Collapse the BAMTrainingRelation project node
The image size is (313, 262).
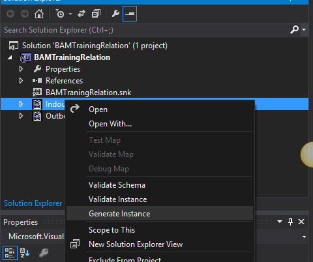[x=10, y=57]
